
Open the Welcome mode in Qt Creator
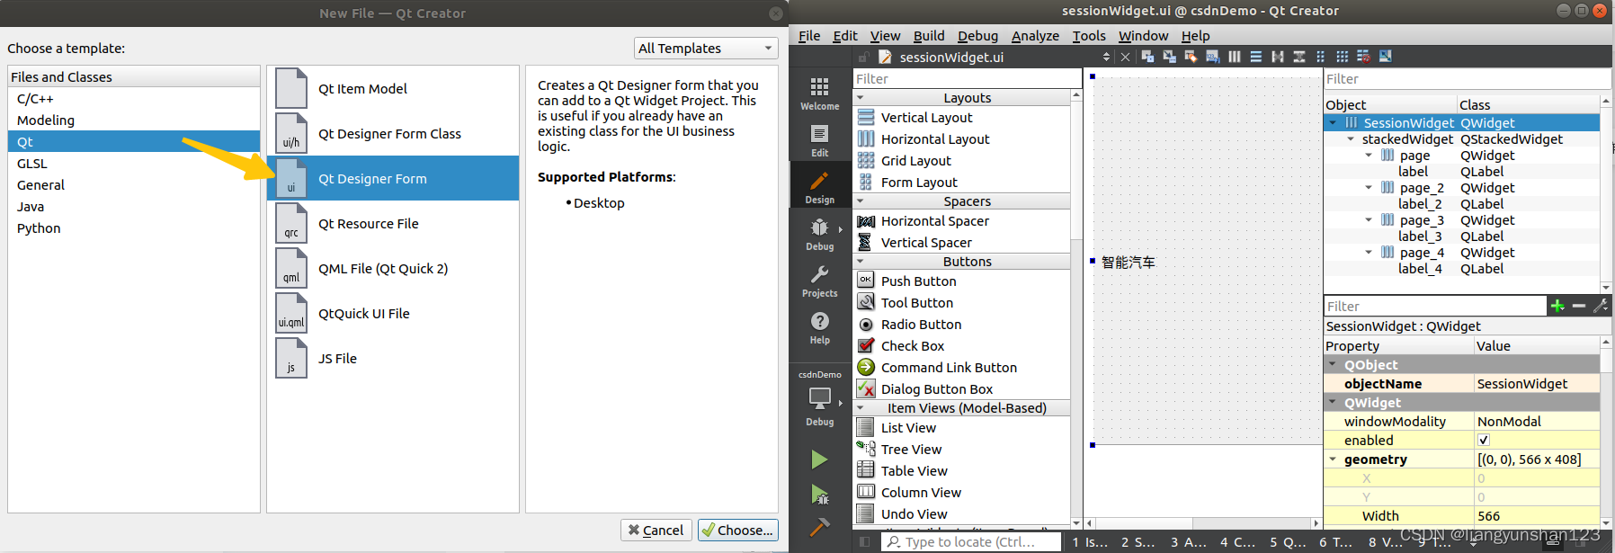pos(819,93)
